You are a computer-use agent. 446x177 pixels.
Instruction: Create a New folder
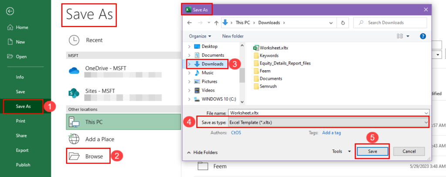tap(233, 36)
